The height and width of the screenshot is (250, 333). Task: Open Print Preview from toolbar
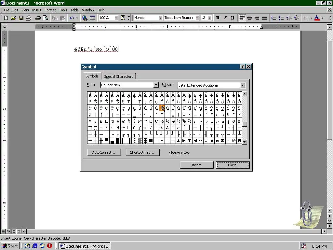click(45, 18)
